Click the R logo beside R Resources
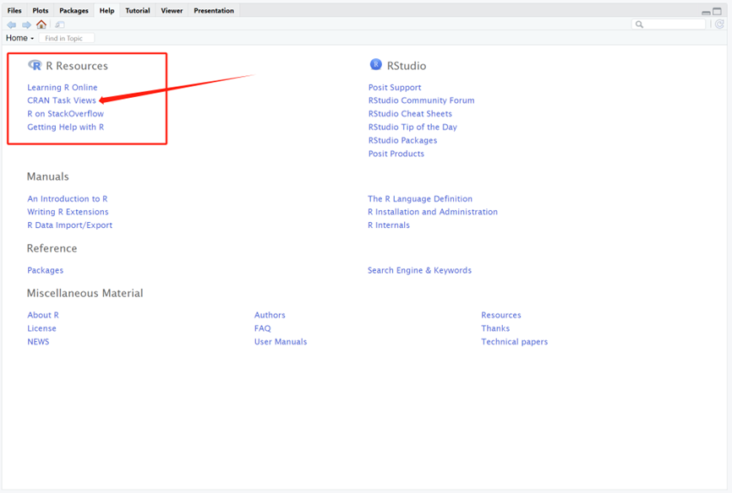The image size is (732, 493). point(35,65)
